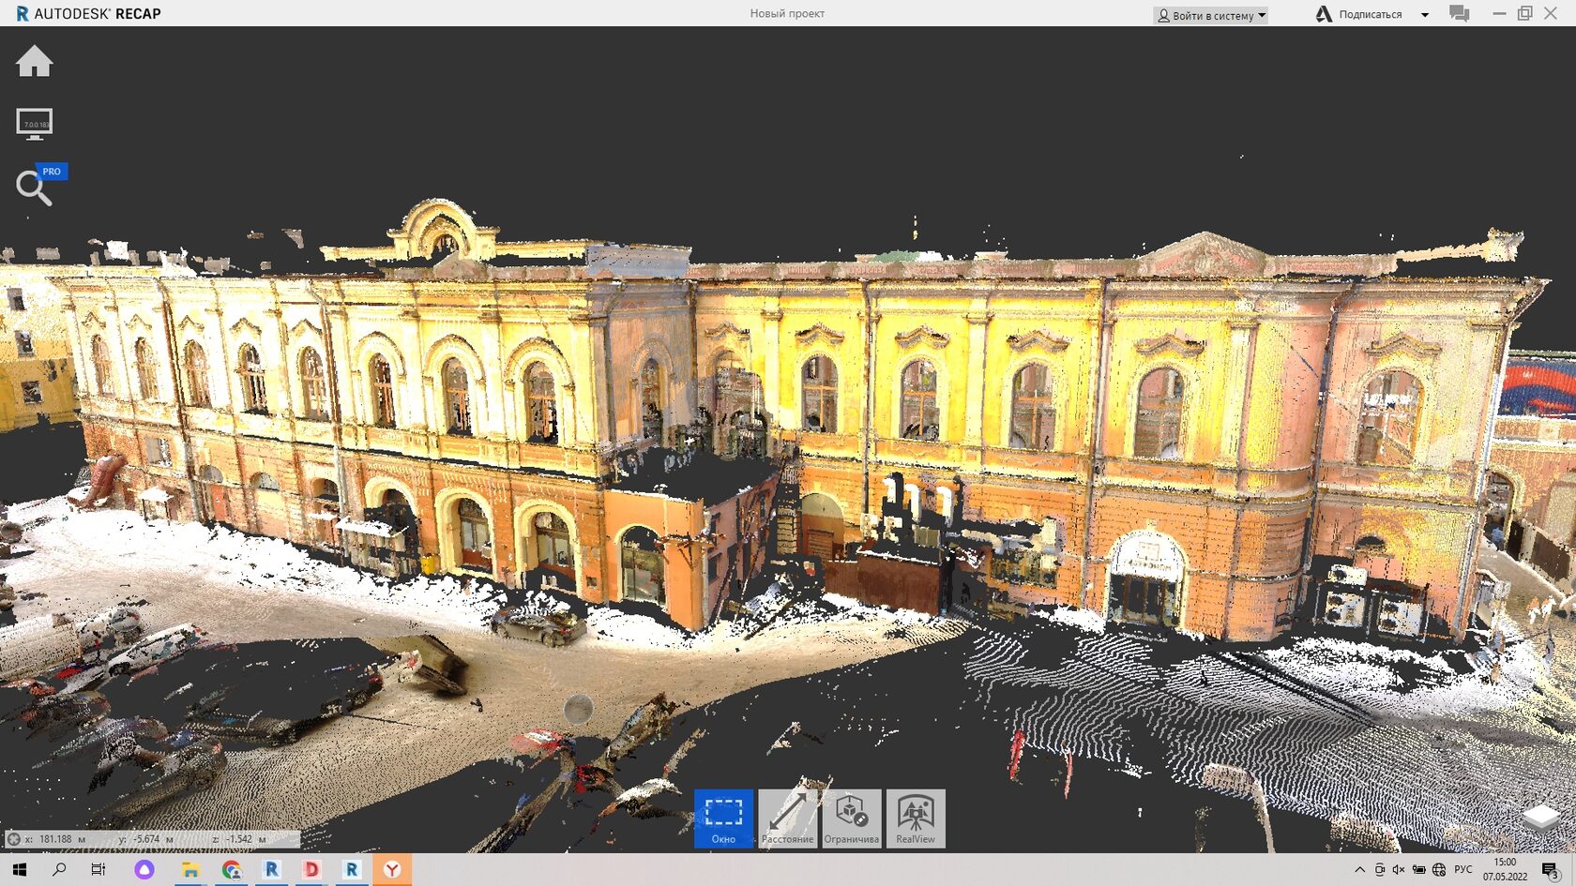Open the Display Settings monitor icon
Image resolution: width=1576 pixels, height=886 pixels.
click(x=35, y=124)
